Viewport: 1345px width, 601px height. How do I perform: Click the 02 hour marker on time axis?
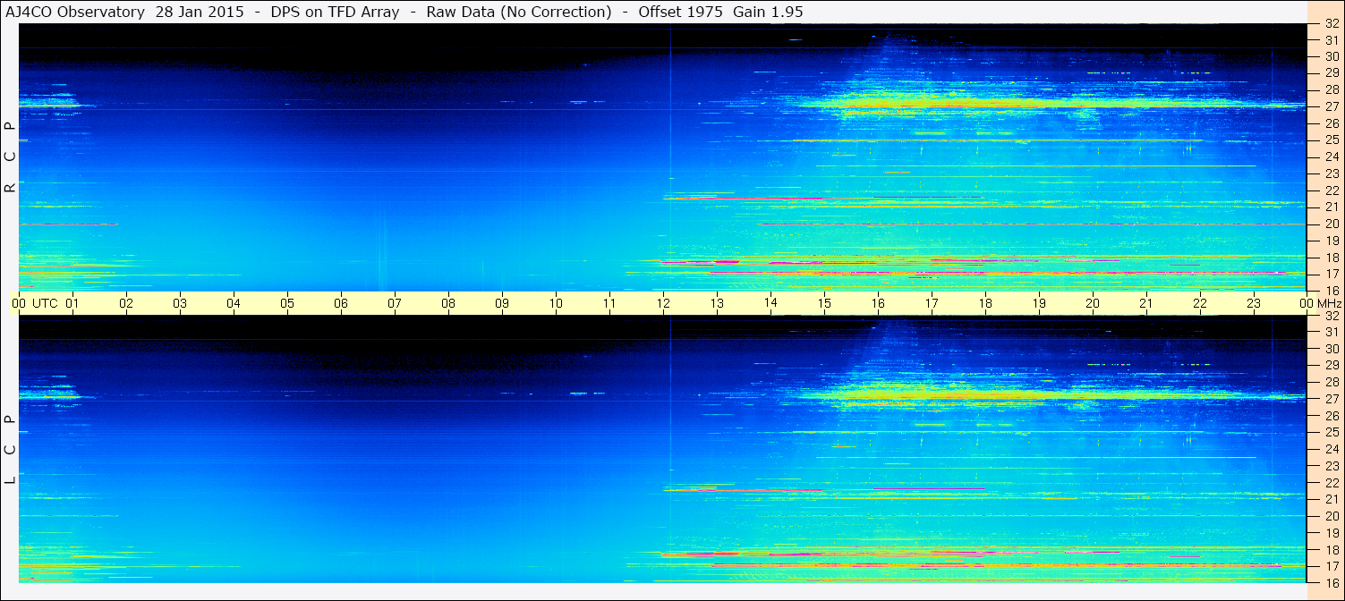tap(126, 303)
